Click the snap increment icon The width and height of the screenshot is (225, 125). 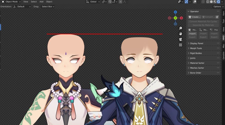coord(113,2)
